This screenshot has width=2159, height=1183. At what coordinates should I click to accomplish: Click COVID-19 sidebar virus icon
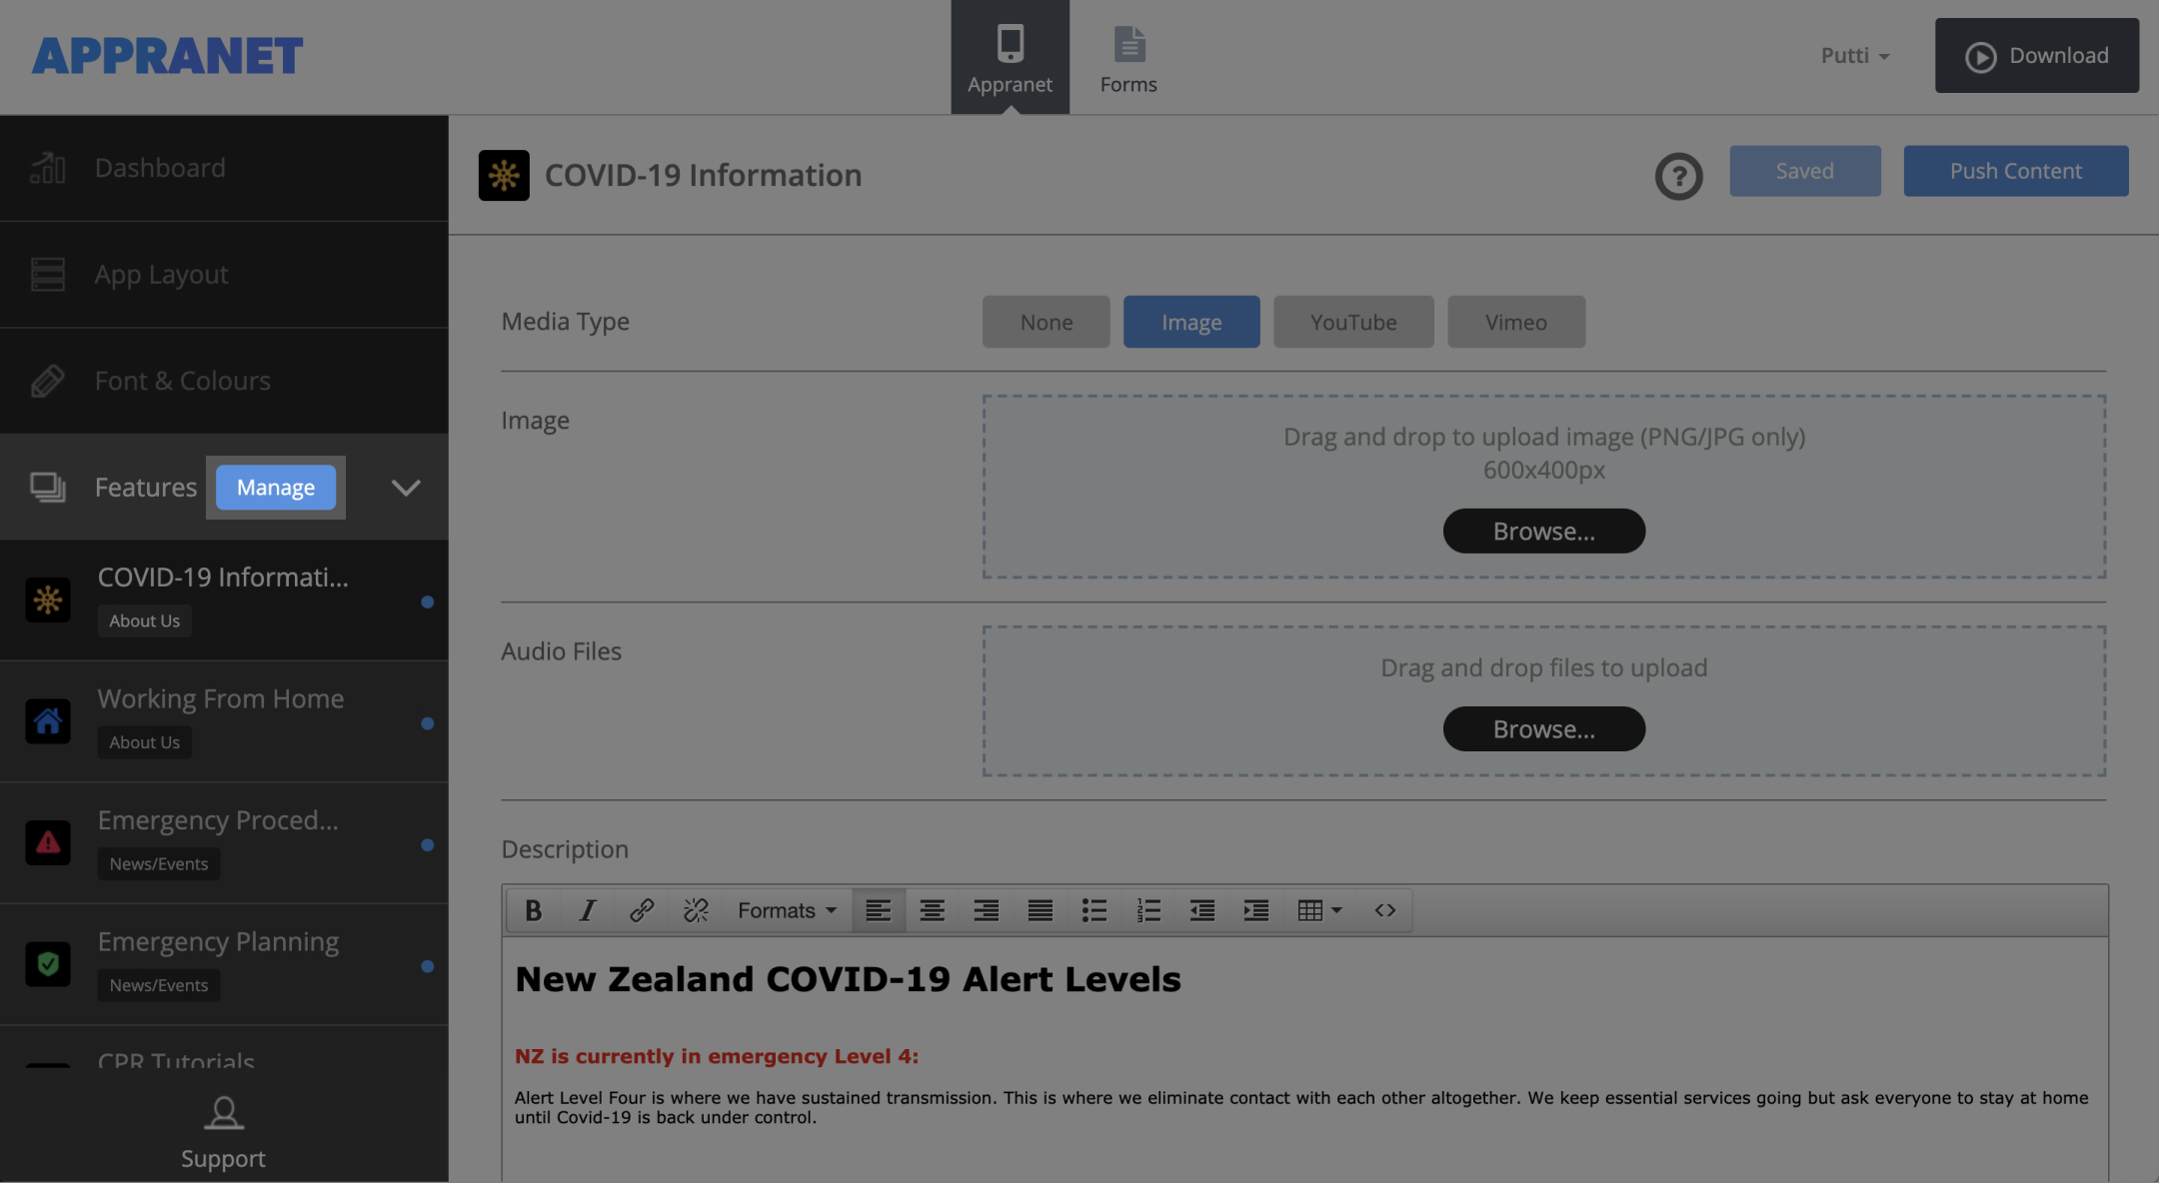click(x=48, y=599)
